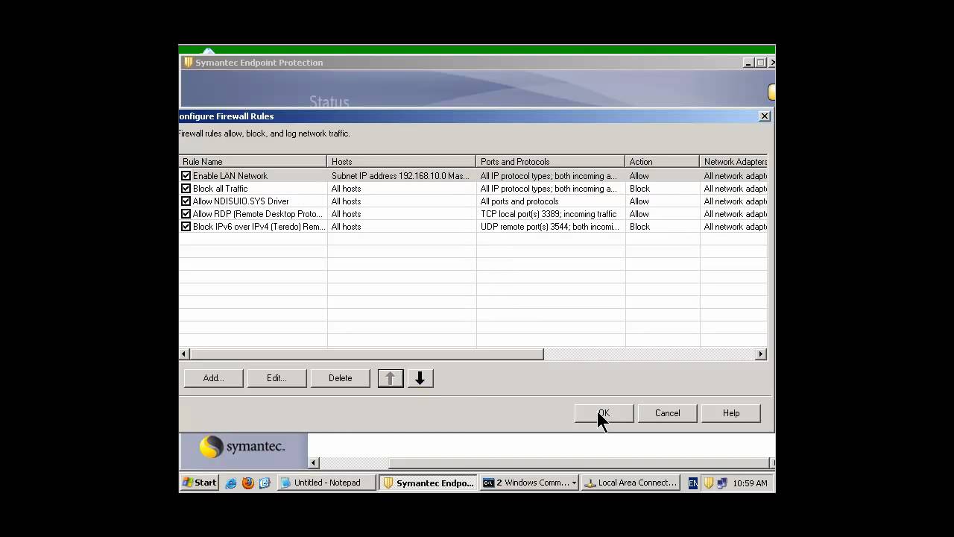This screenshot has width=954, height=537.
Task: Select the Allow NDISUIO.SYS Driver rule name
Action: click(x=241, y=201)
